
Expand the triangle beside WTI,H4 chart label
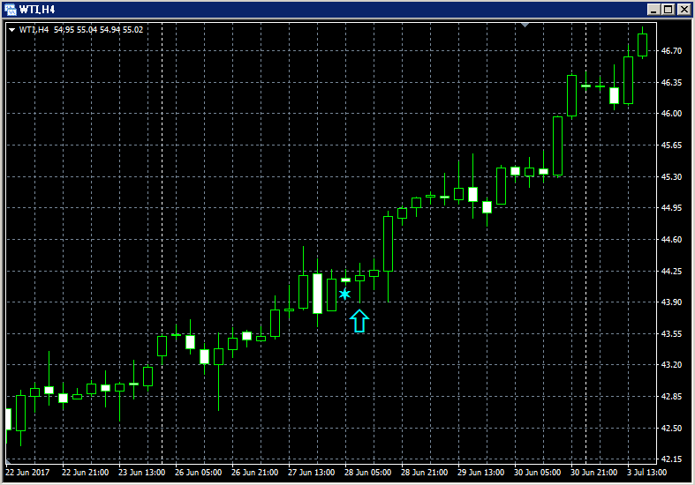12,30
